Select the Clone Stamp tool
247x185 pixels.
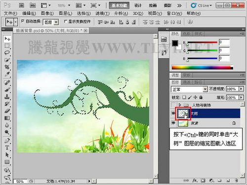(x=7, y=97)
